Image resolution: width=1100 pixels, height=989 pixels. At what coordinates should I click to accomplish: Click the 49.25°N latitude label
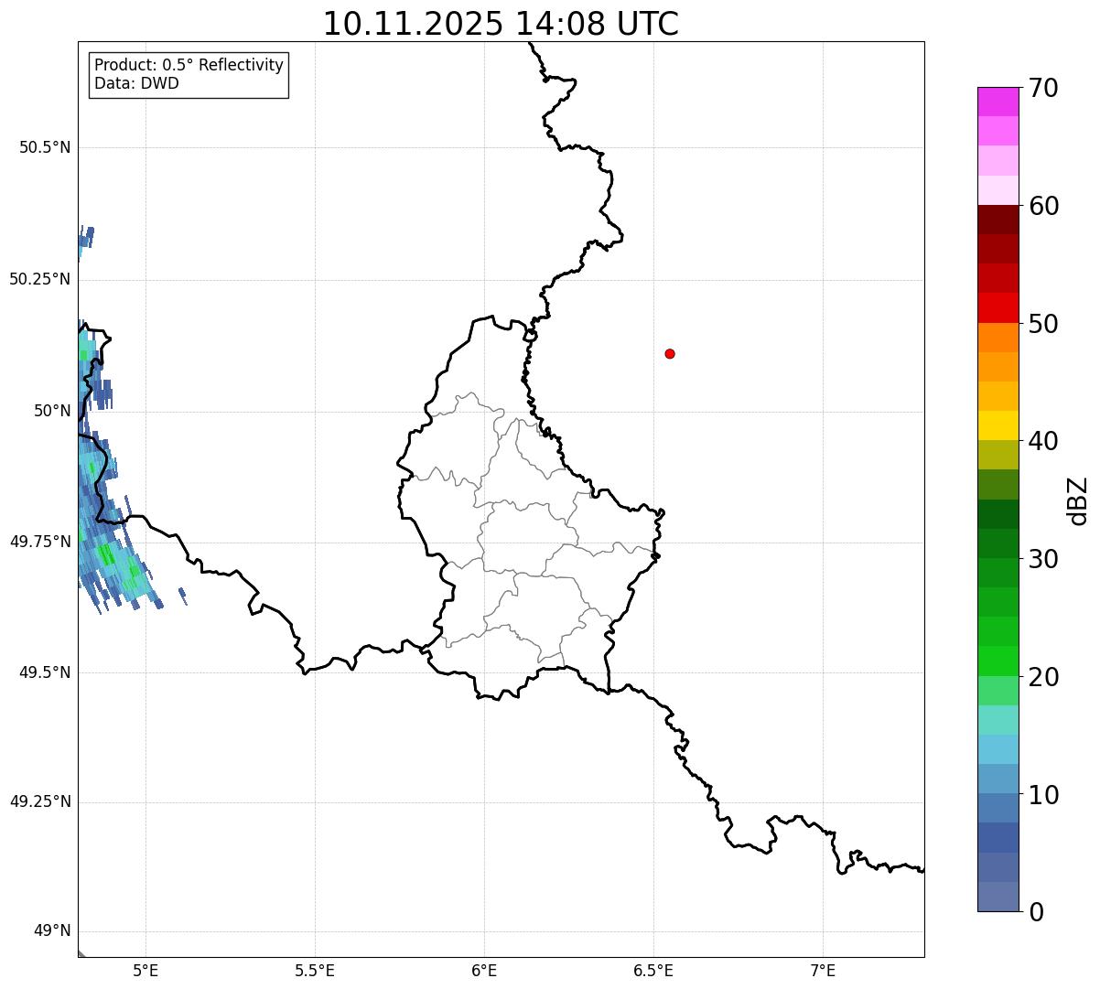pos(39,801)
